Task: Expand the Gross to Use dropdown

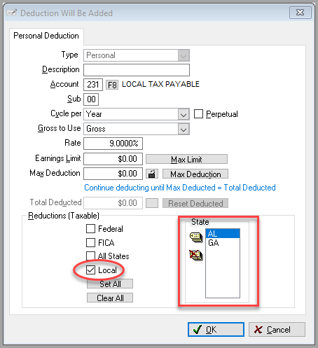Action: click(x=184, y=129)
